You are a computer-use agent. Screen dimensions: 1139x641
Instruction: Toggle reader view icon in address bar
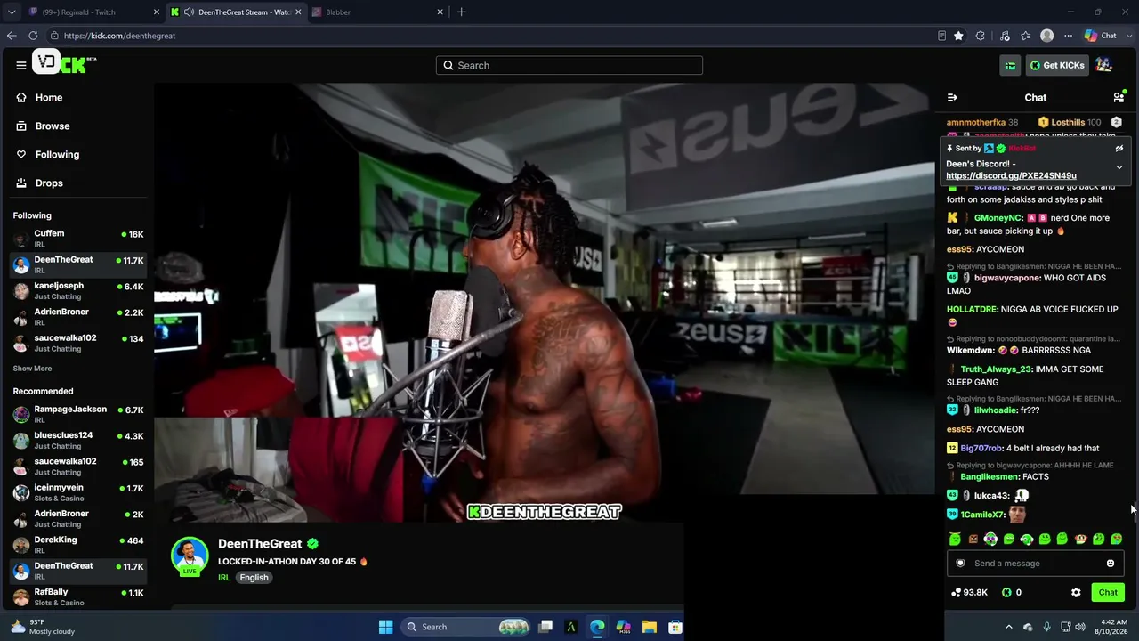pos(941,36)
